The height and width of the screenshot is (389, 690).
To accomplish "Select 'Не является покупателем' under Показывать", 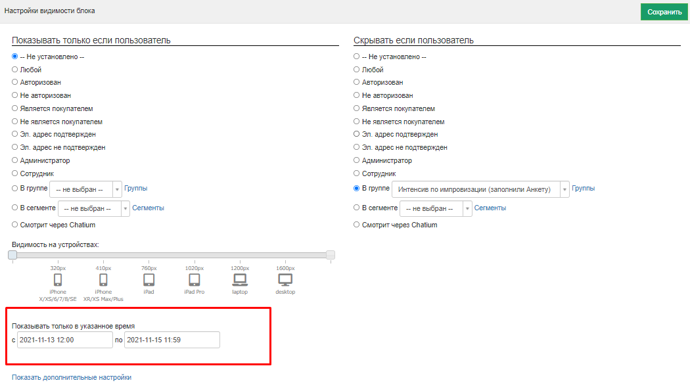I will click(15, 122).
